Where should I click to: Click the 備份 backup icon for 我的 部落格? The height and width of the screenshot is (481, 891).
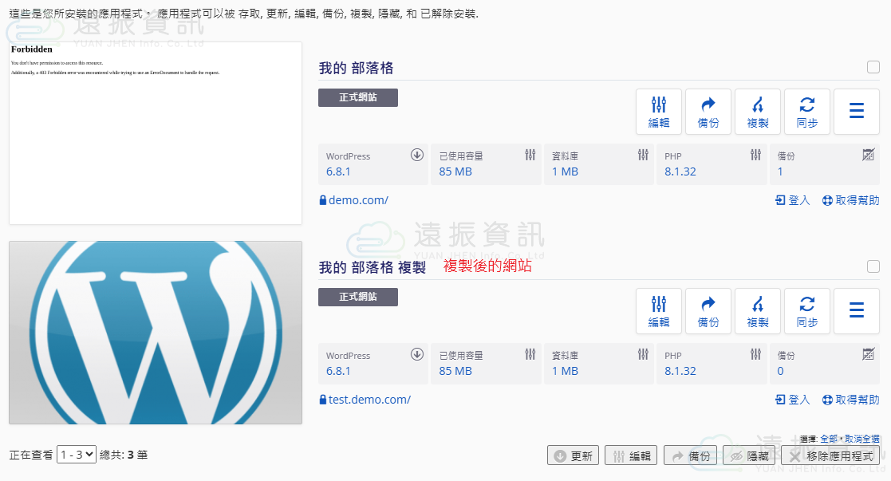[x=708, y=112]
